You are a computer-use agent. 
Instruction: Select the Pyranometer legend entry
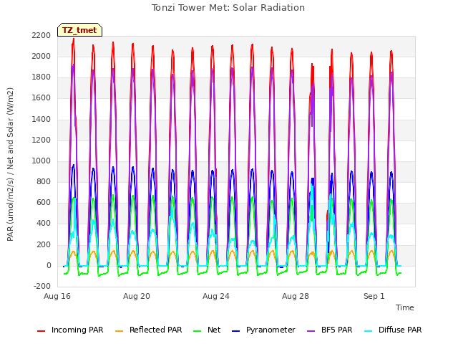[x=264, y=330]
